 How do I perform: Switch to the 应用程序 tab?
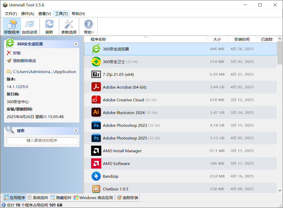coord(15,198)
